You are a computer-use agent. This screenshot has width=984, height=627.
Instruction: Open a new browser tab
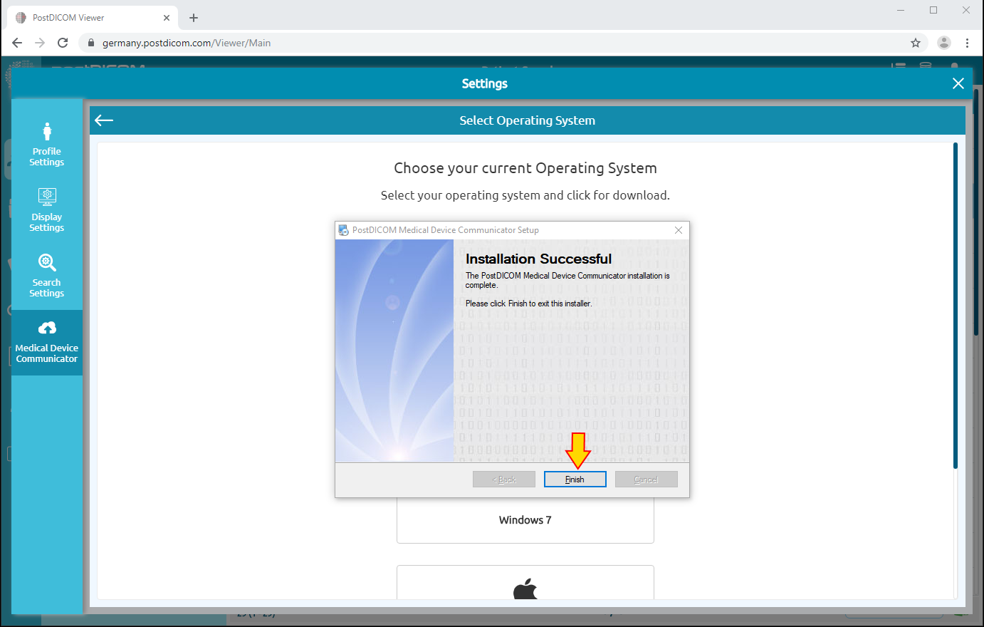tap(194, 18)
